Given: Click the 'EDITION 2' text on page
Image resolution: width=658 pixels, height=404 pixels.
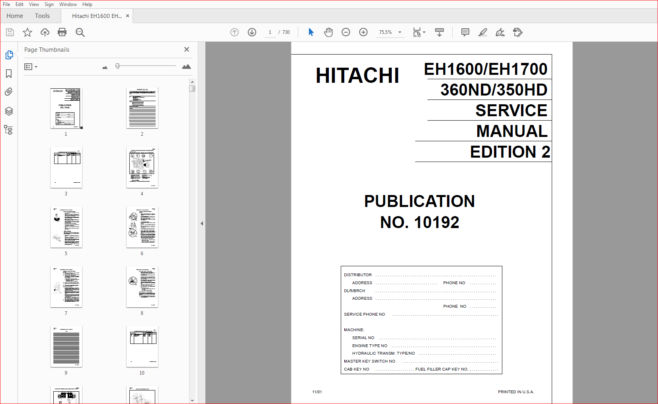Looking at the screenshot, I should (510, 152).
